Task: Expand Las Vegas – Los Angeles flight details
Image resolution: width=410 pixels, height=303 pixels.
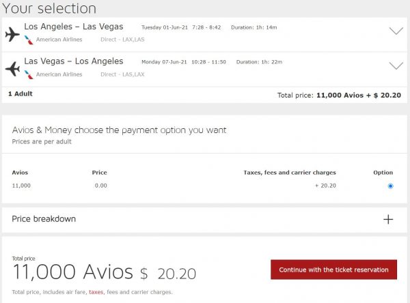Action: coord(395,66)
